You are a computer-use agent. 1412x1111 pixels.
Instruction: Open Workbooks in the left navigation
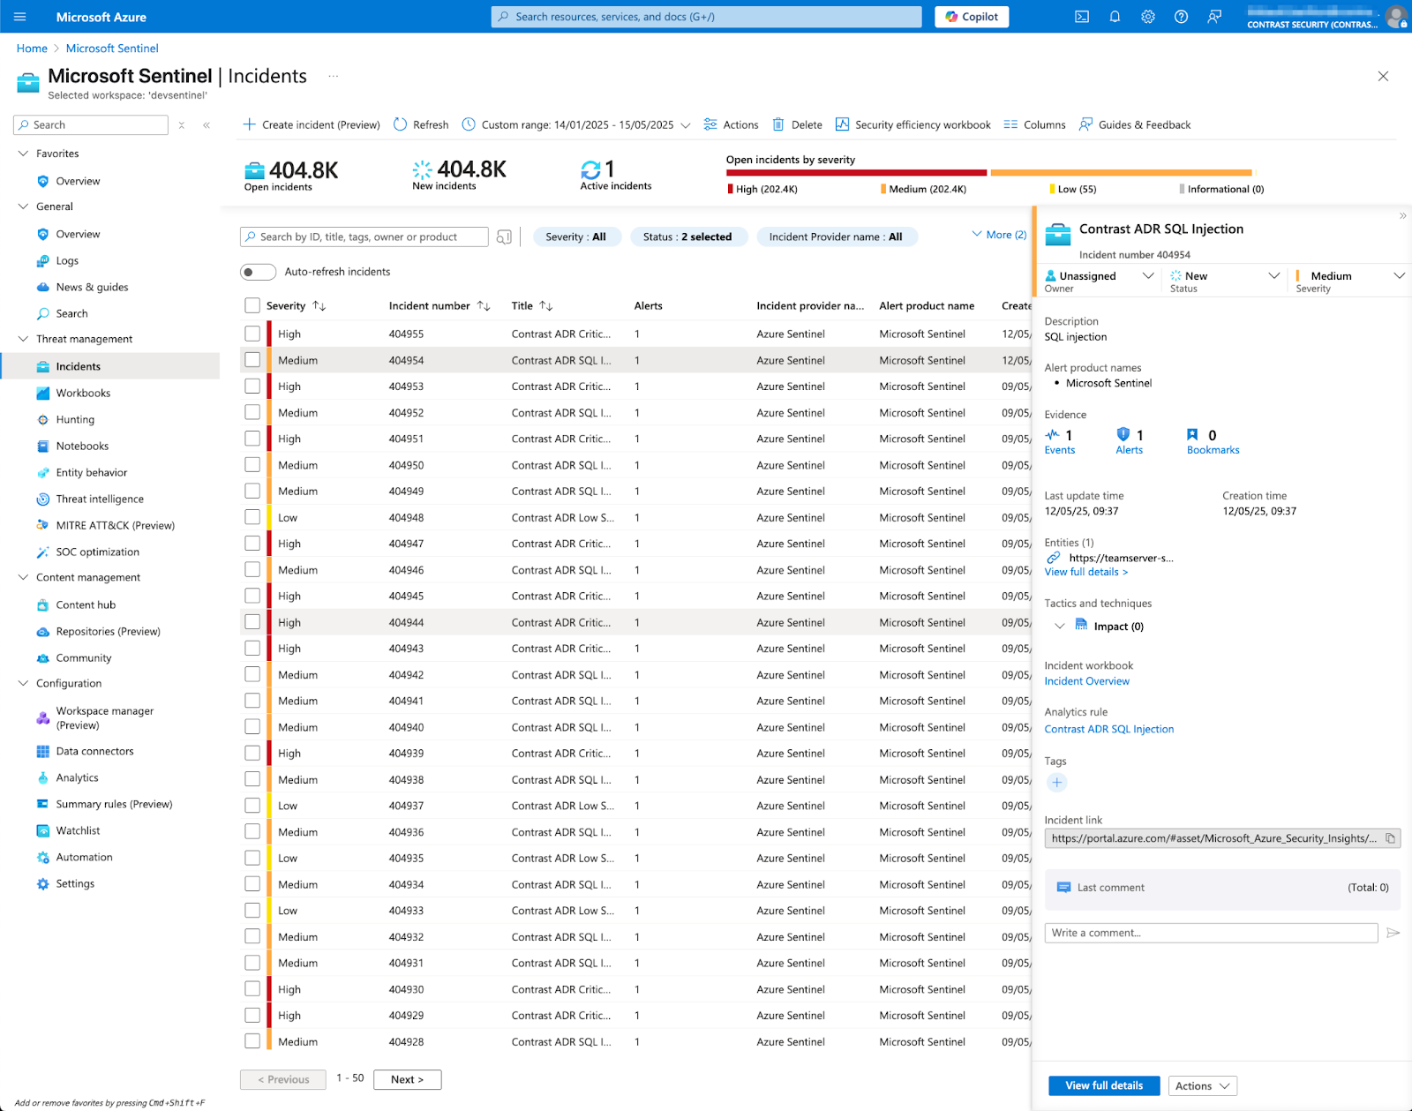click(x=83, y=393)
